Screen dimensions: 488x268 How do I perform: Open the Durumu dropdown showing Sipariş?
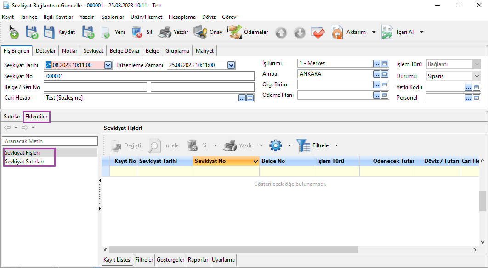click(477, 76)
